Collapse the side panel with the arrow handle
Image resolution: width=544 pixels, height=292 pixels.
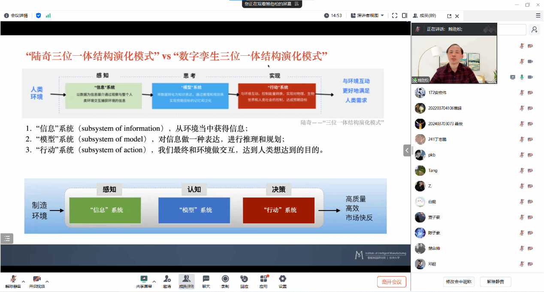[407, 150]
